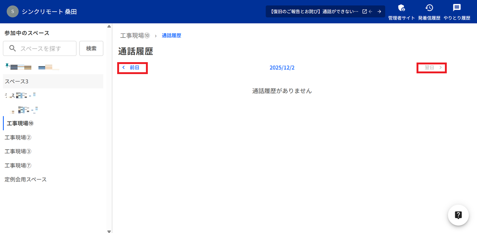477x233 pixels.
Task: Click the user avatar with the letter S
Action: [x=12, y=11]
